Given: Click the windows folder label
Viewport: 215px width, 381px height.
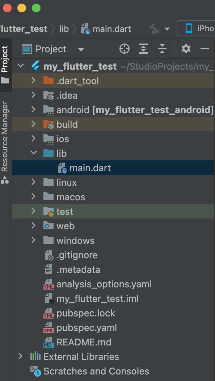Looking at the screenshot, I should click(x=76, y=241).
